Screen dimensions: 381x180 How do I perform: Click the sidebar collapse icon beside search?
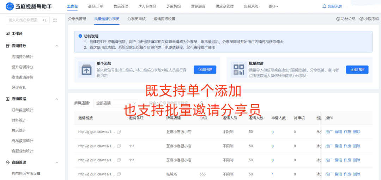tap(55, 20)
